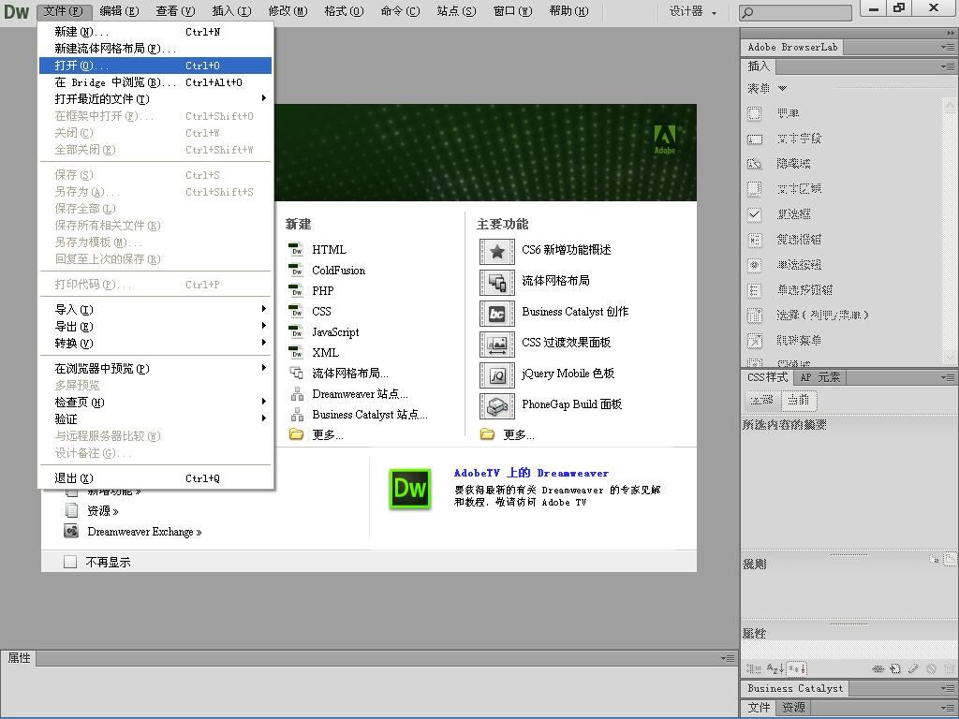Click the 文本字段 insert icon
The width and height of the screenshot is (959, 719).
755,139
